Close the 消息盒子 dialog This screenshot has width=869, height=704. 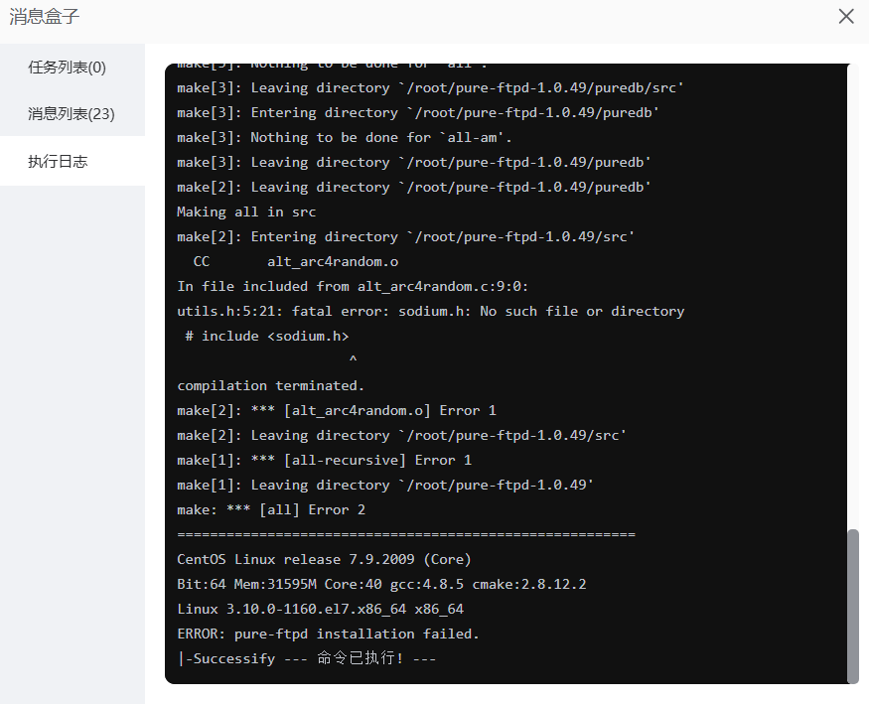(845, 16)
